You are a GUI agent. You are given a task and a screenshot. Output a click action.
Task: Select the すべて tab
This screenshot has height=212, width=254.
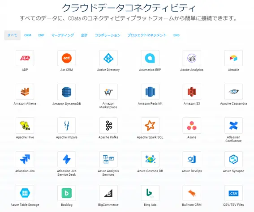(x=12, y=35)
